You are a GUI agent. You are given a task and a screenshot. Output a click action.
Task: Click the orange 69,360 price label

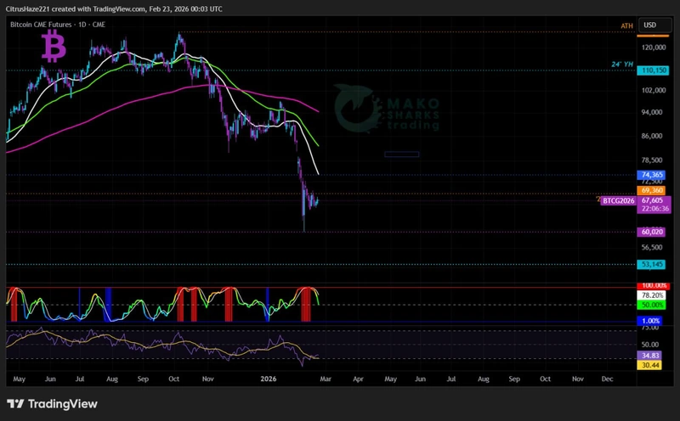click(651, 191)
